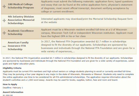Click the Eligibility Criteria heading
Screen dimensions: 139x96
pyautogui.click(x=12, y=68)
